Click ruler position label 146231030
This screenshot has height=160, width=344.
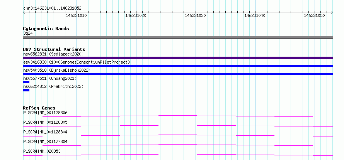[x=195, y=15]
